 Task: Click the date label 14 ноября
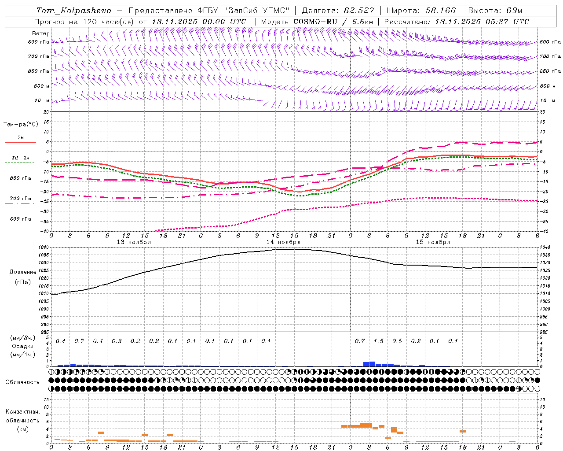tap(283, 242)
